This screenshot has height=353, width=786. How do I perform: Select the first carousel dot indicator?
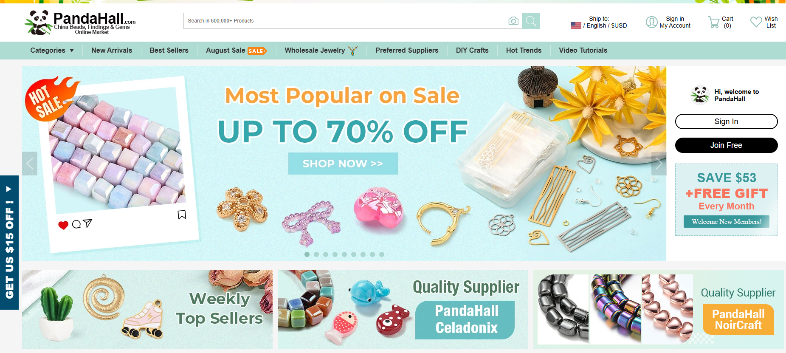[307, 254]
